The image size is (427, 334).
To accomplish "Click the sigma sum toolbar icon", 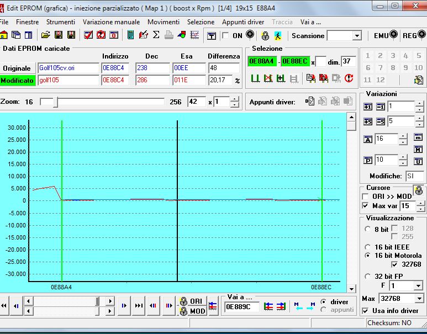I will pyautogui.click(x=156, y=35).
